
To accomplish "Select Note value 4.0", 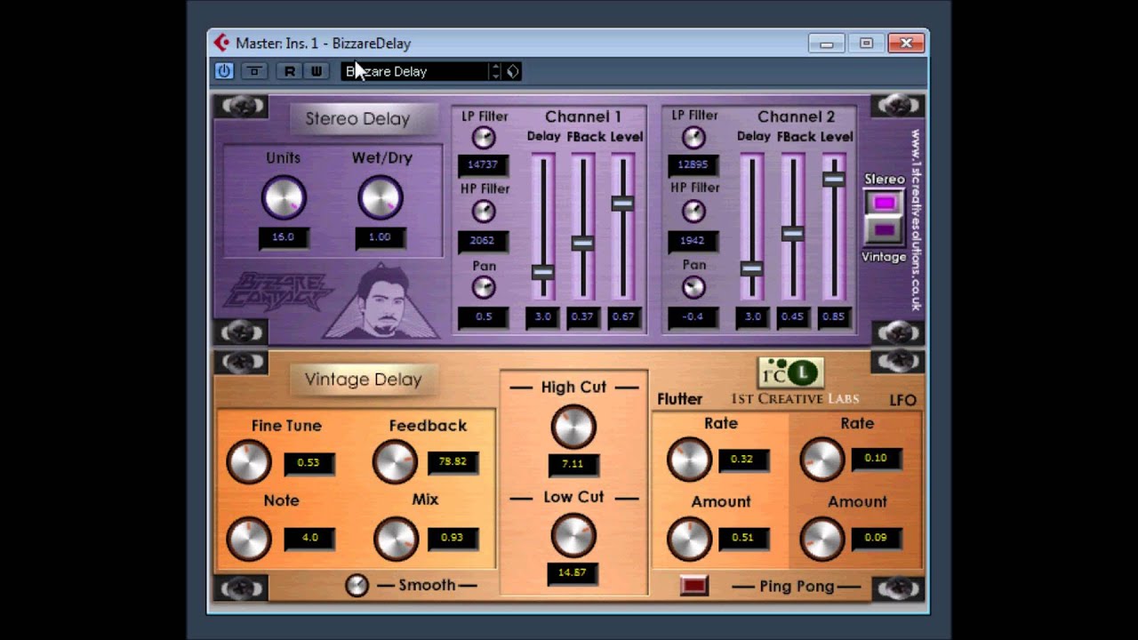I will pyautogui.click(x=309, y=538).
